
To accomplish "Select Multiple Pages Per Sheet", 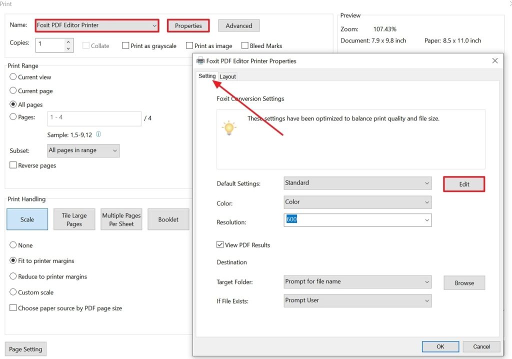I will coord(121,219).
